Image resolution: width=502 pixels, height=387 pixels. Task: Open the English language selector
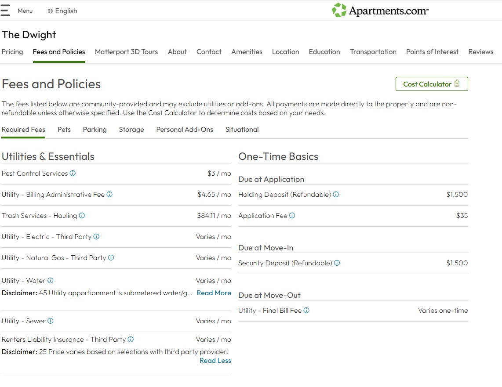coord(62,11)
